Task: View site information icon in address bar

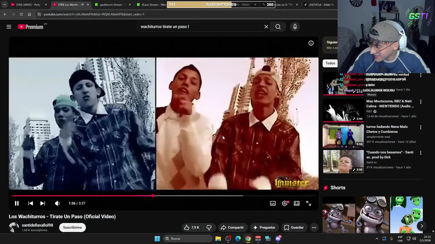Action: pos(39,14)
